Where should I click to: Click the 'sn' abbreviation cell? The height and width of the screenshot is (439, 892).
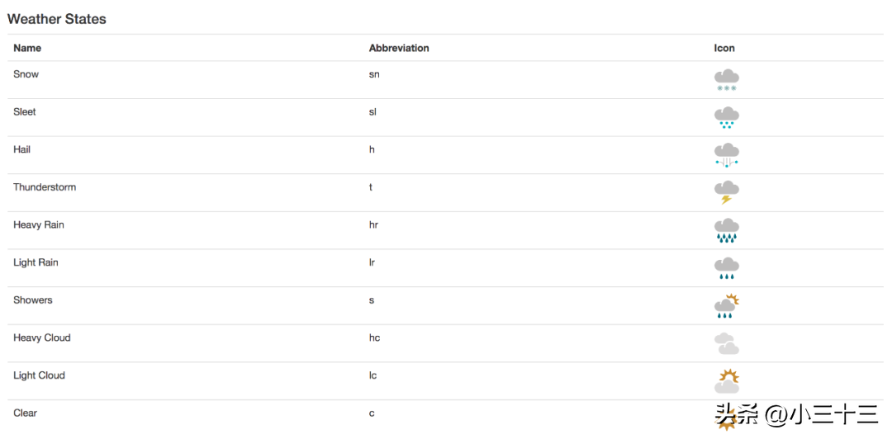coord(374,74)
